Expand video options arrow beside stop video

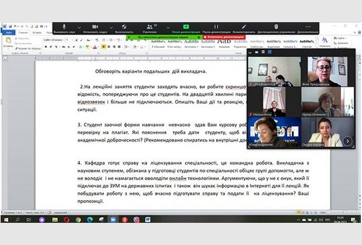point(111,26)
